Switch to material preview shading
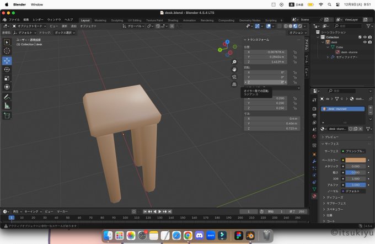The height and width of the screenshot is (244, 375). pos(296,26)
